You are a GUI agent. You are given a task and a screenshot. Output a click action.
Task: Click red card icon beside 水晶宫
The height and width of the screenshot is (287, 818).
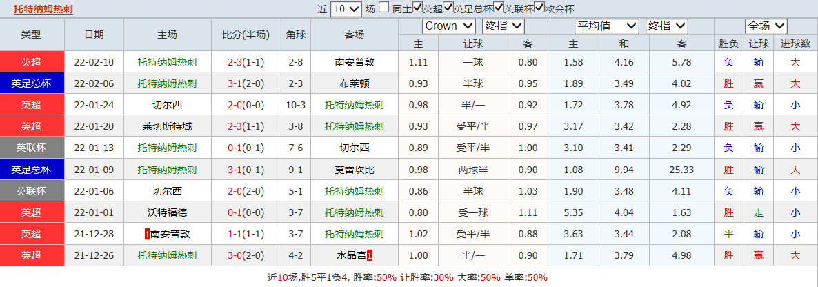tap(370, 255)
